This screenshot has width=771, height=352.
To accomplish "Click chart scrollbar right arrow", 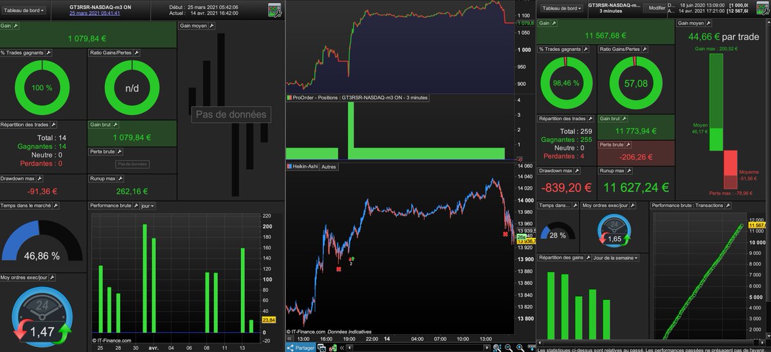I will pyautogui.click(x=487, y=348).
